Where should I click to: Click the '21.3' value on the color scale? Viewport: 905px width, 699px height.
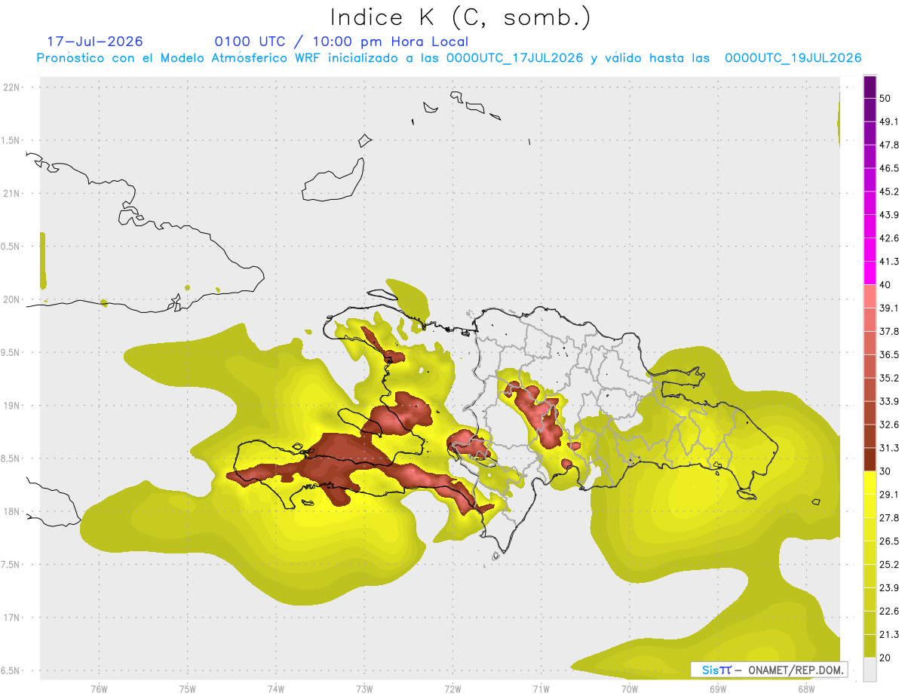click(889, 634)
